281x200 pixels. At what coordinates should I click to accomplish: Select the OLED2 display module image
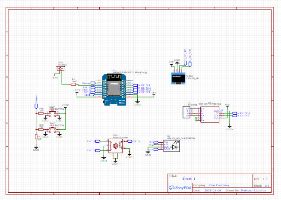tap(178, 78)
